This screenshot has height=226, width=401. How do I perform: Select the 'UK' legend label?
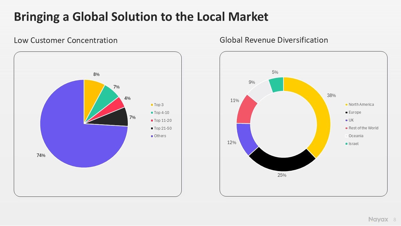[351, 120]
